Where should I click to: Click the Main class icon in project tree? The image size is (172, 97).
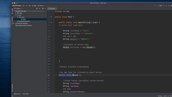[22, 19]
